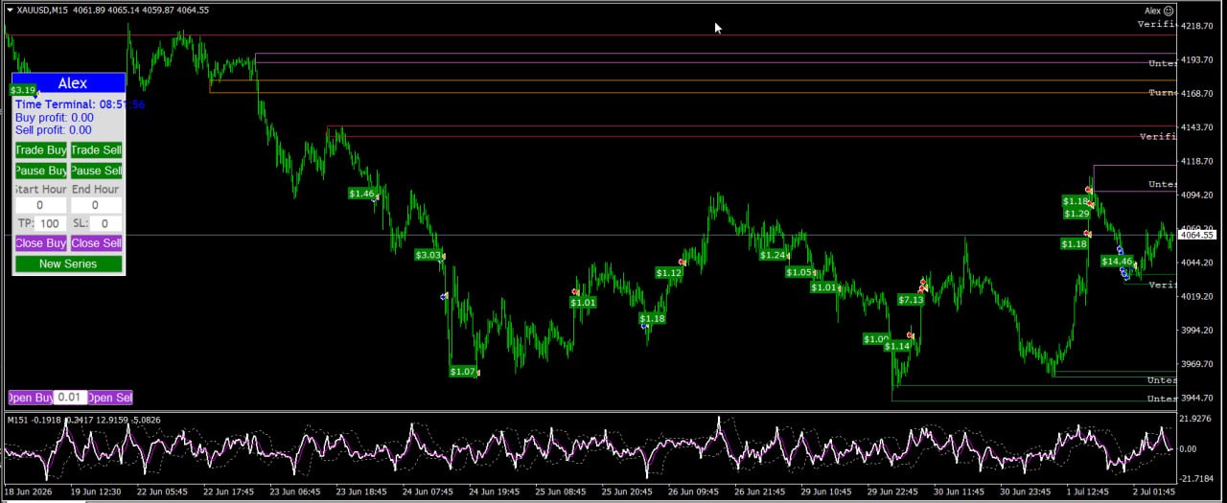
Task: Click the $3.19 profit label
Action: click(x=23, y=90)
